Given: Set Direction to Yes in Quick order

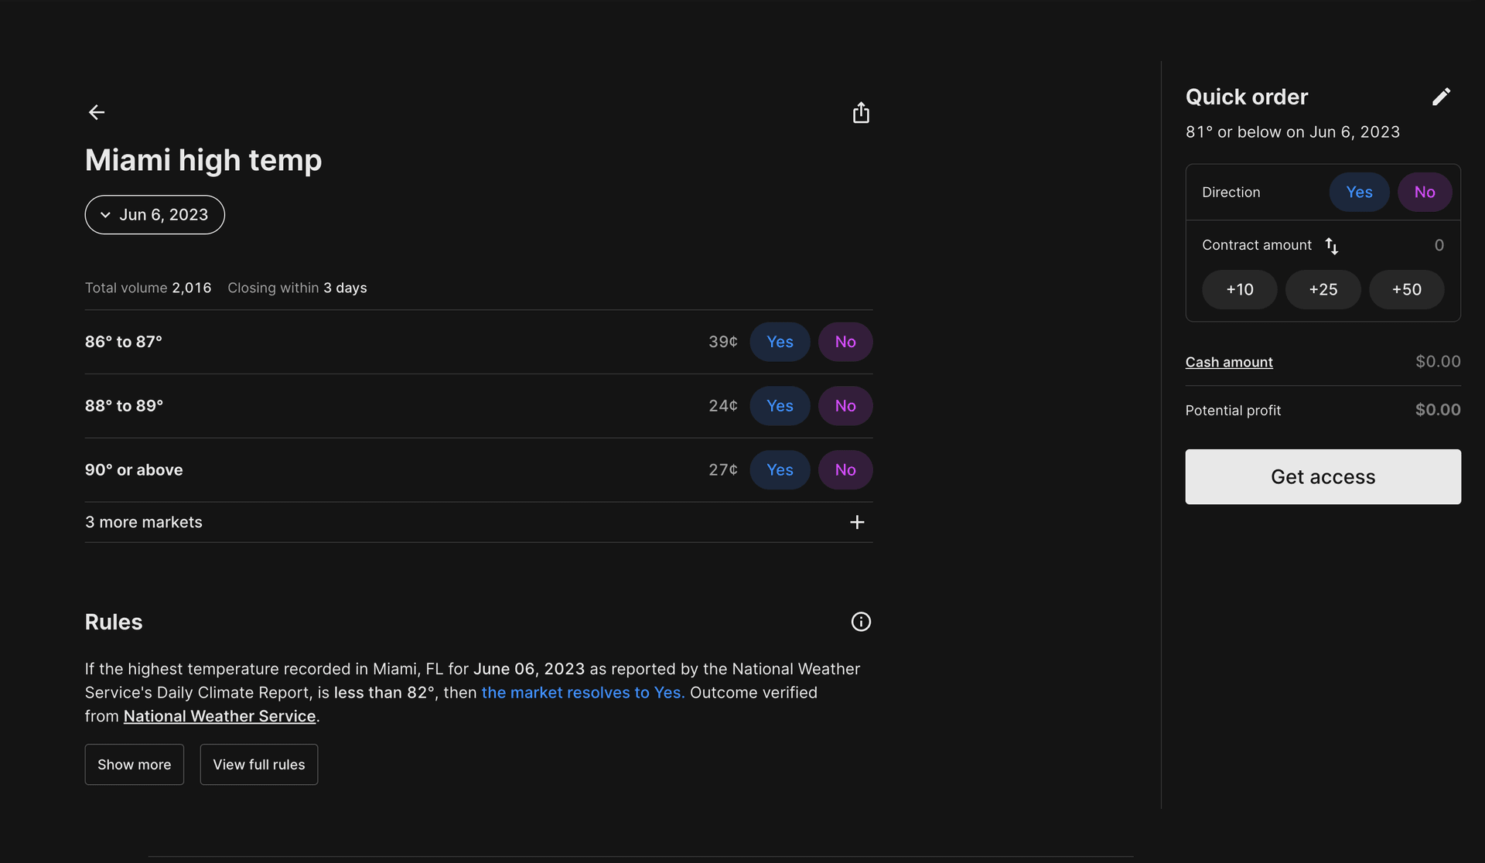Looking at the screenshot, I should tap(1359, 193).
